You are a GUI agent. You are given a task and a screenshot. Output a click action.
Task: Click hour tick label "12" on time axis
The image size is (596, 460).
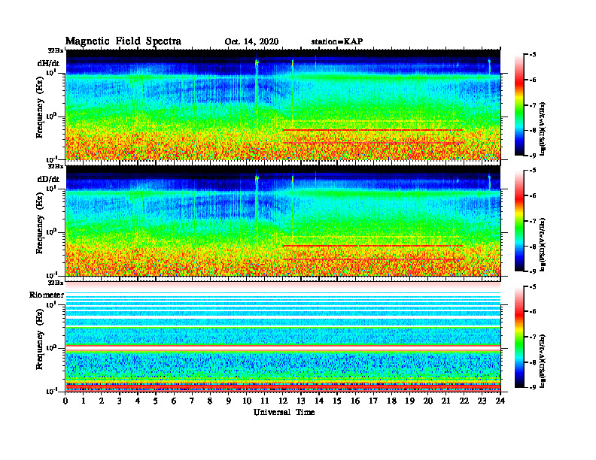click(283, 401)
